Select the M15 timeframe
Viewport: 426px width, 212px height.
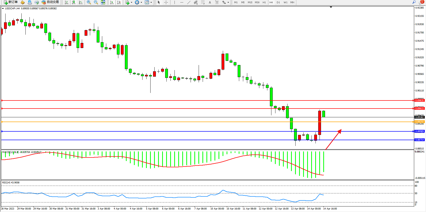pos(250,2)
